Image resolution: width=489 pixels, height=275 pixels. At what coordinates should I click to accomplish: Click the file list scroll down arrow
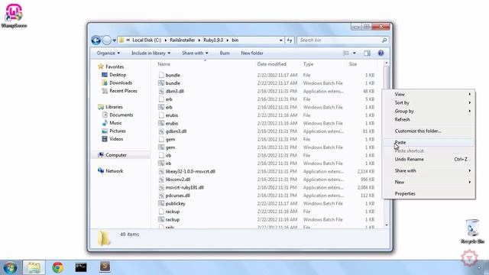(x=387, y=225)
